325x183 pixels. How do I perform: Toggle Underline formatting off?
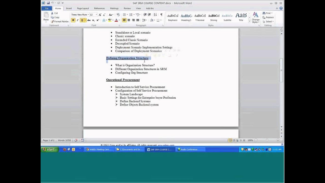pyautogui.click(x=82, y=20)
